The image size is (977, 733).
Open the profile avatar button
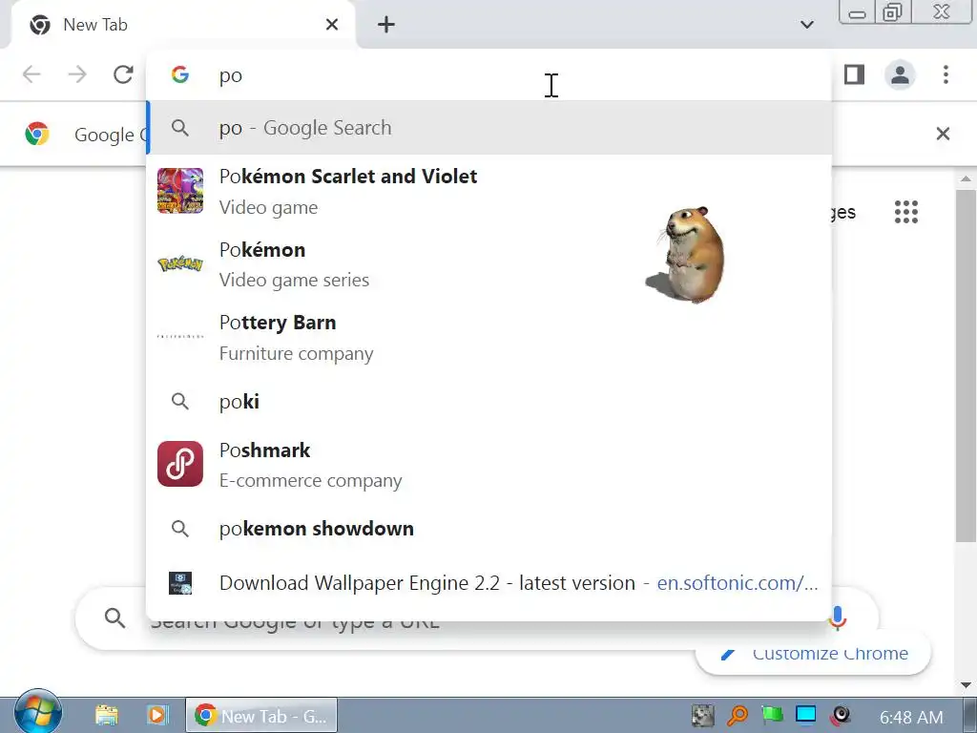click(900, 74)
